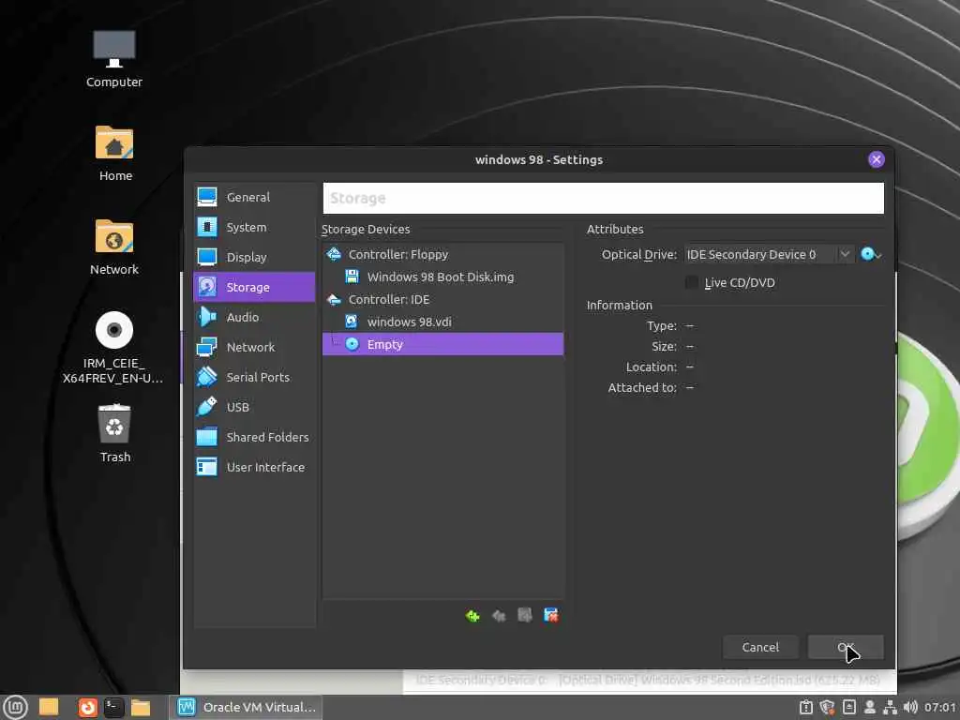Open the network connections tray icon
The height and width of the screenshot is (720, 960).
point(890,707)
